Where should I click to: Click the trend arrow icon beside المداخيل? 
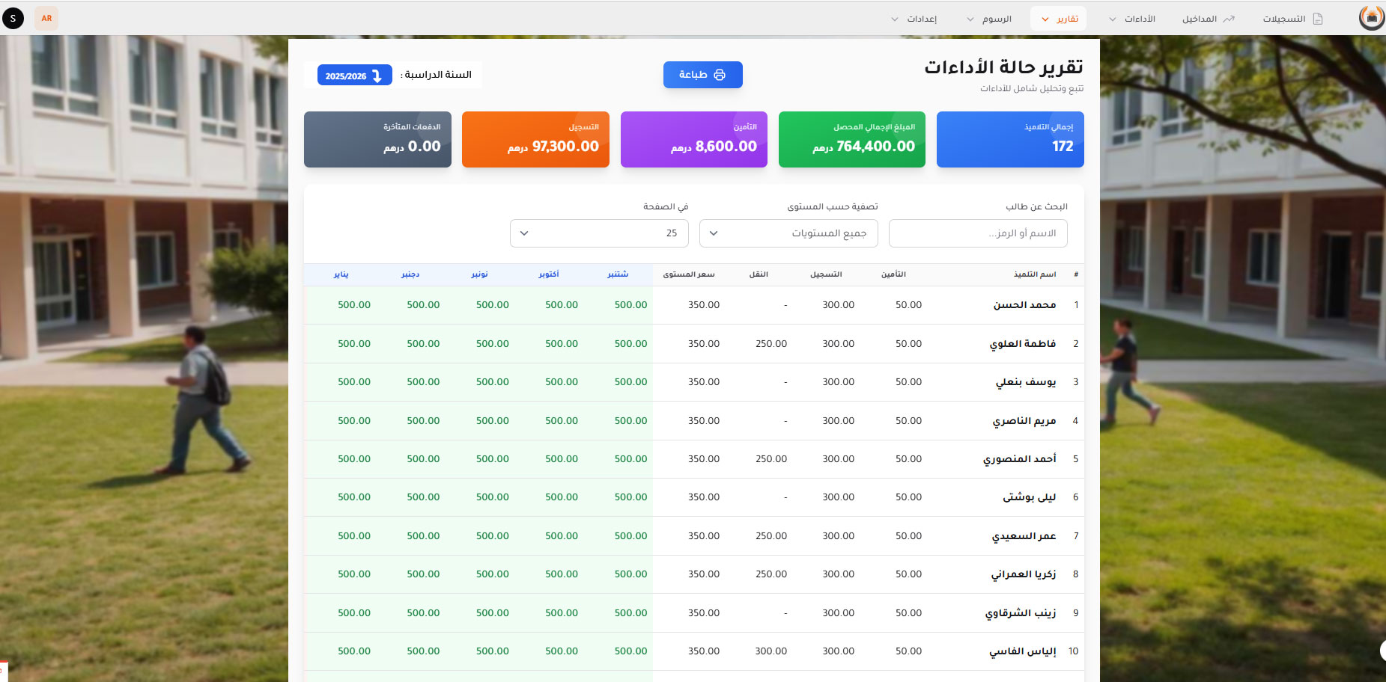1229,19
